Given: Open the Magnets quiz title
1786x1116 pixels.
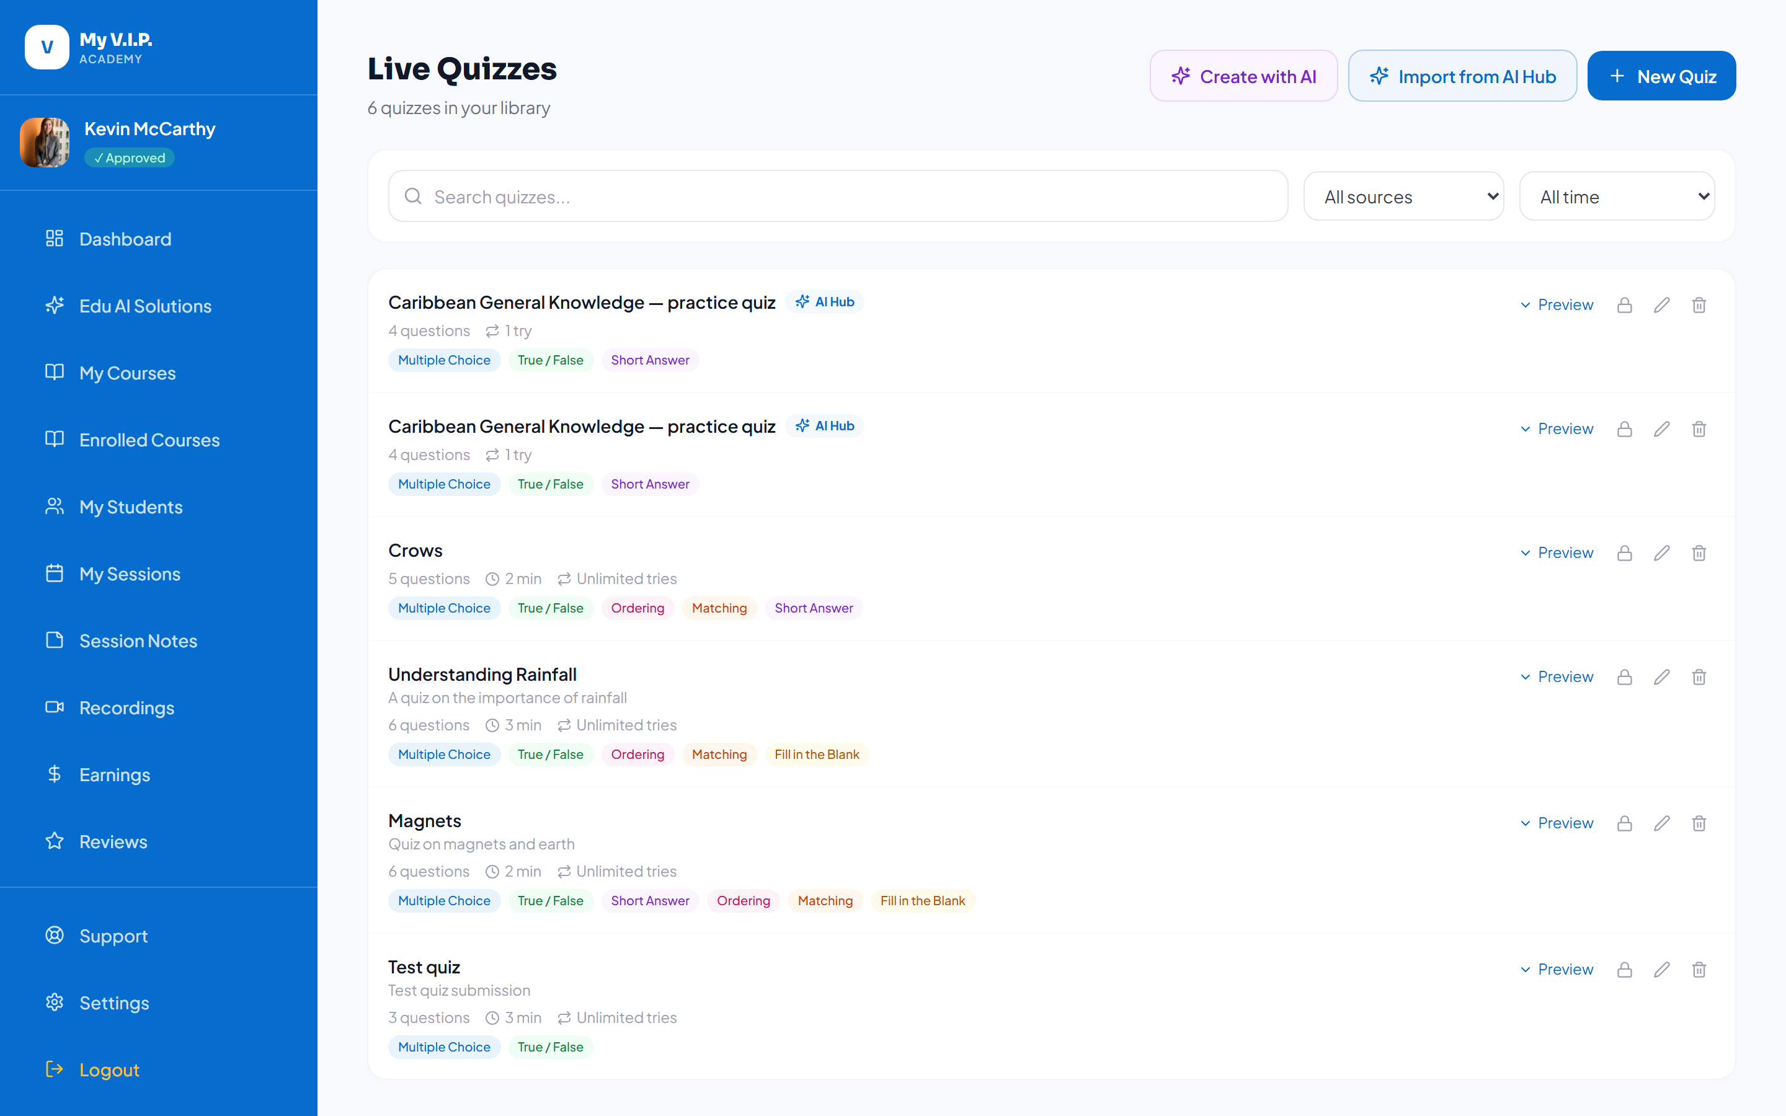Looking at the screenshot, I should tap(424, 820).
